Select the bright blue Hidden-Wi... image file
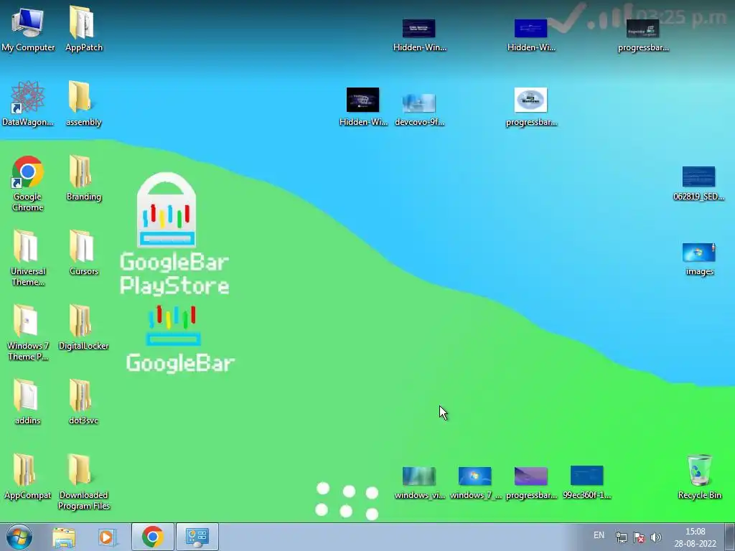The height and width of the screenshot is (551, 735). [x=530, y=34]
